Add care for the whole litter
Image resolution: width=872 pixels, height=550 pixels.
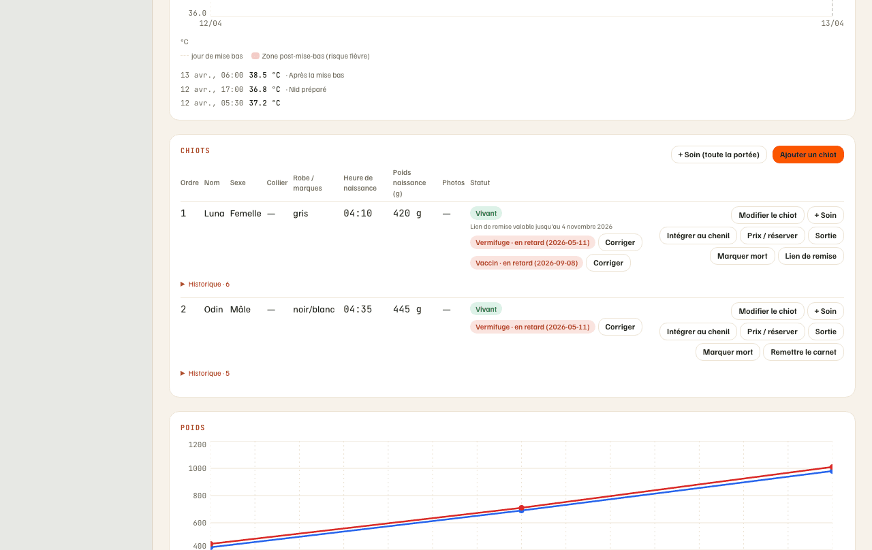click(x=719, y=155)
